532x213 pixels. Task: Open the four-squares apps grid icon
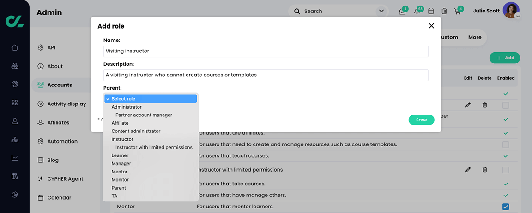[15, 103]
